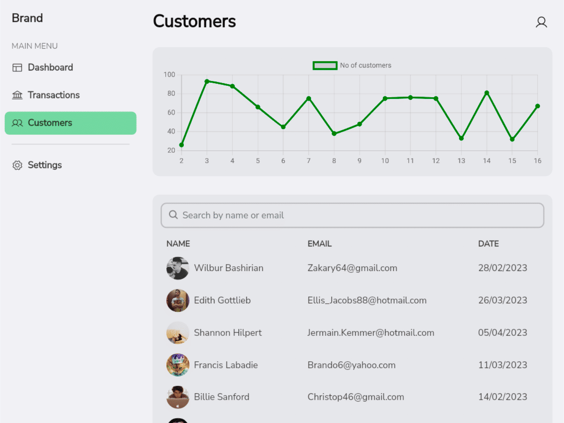The image size is (564, 423).
Task: Click Shannon Hilpert's avatar
Action: click(178, 333)
